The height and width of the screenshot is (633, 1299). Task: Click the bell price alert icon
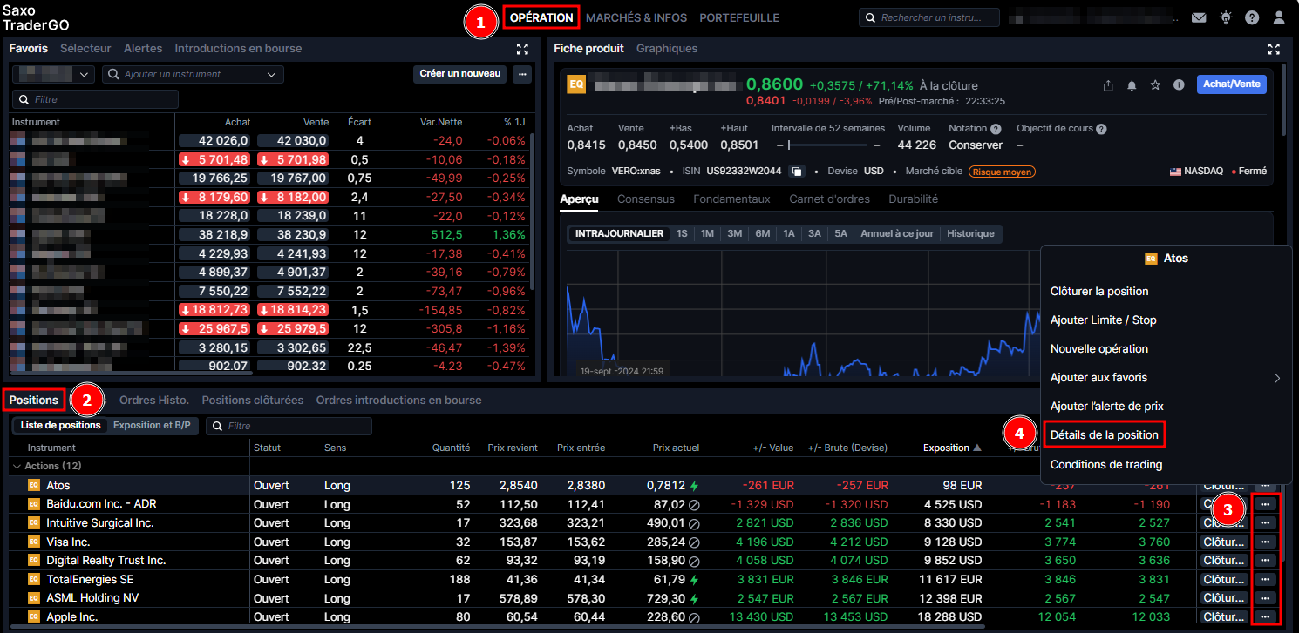(x=1132, y=85)
